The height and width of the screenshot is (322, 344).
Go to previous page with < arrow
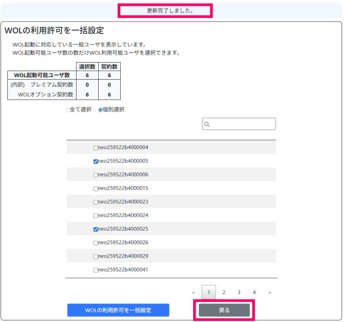pos(193,292)
